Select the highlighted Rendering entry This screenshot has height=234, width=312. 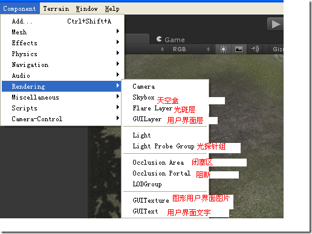(62, 86)
